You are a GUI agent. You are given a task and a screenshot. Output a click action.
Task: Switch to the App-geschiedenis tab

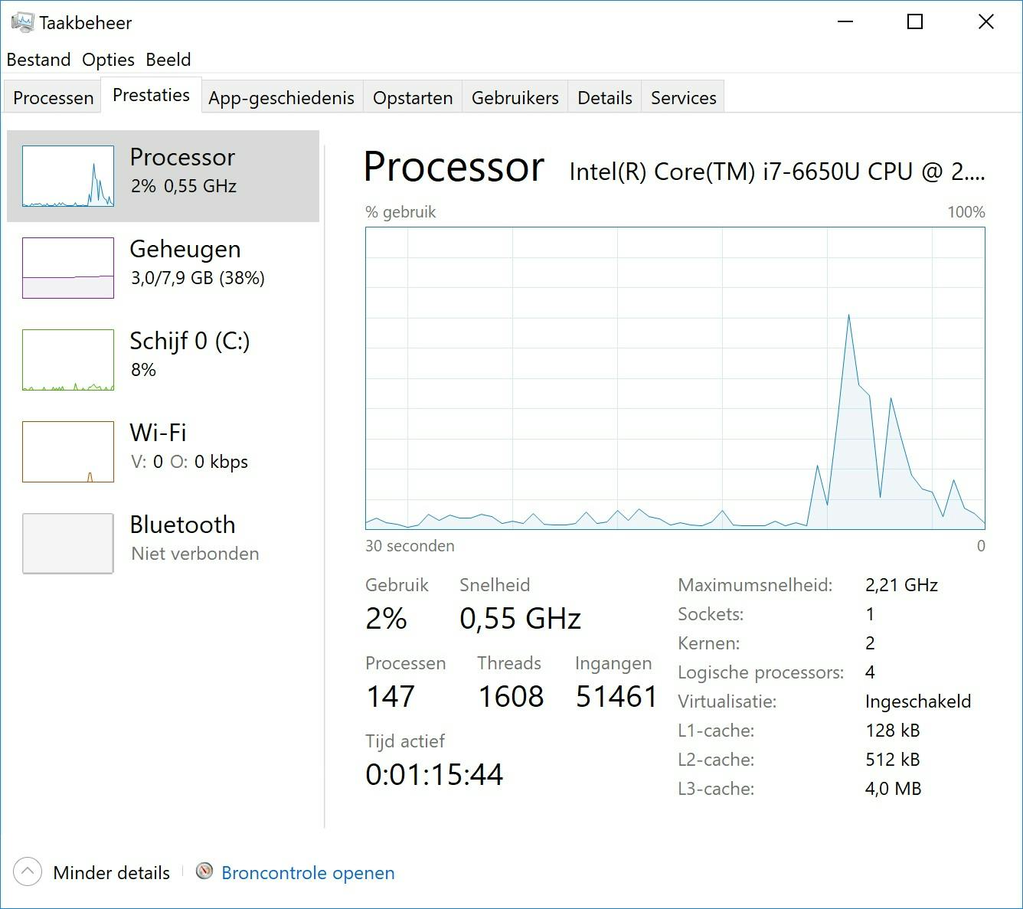(281, 98)
